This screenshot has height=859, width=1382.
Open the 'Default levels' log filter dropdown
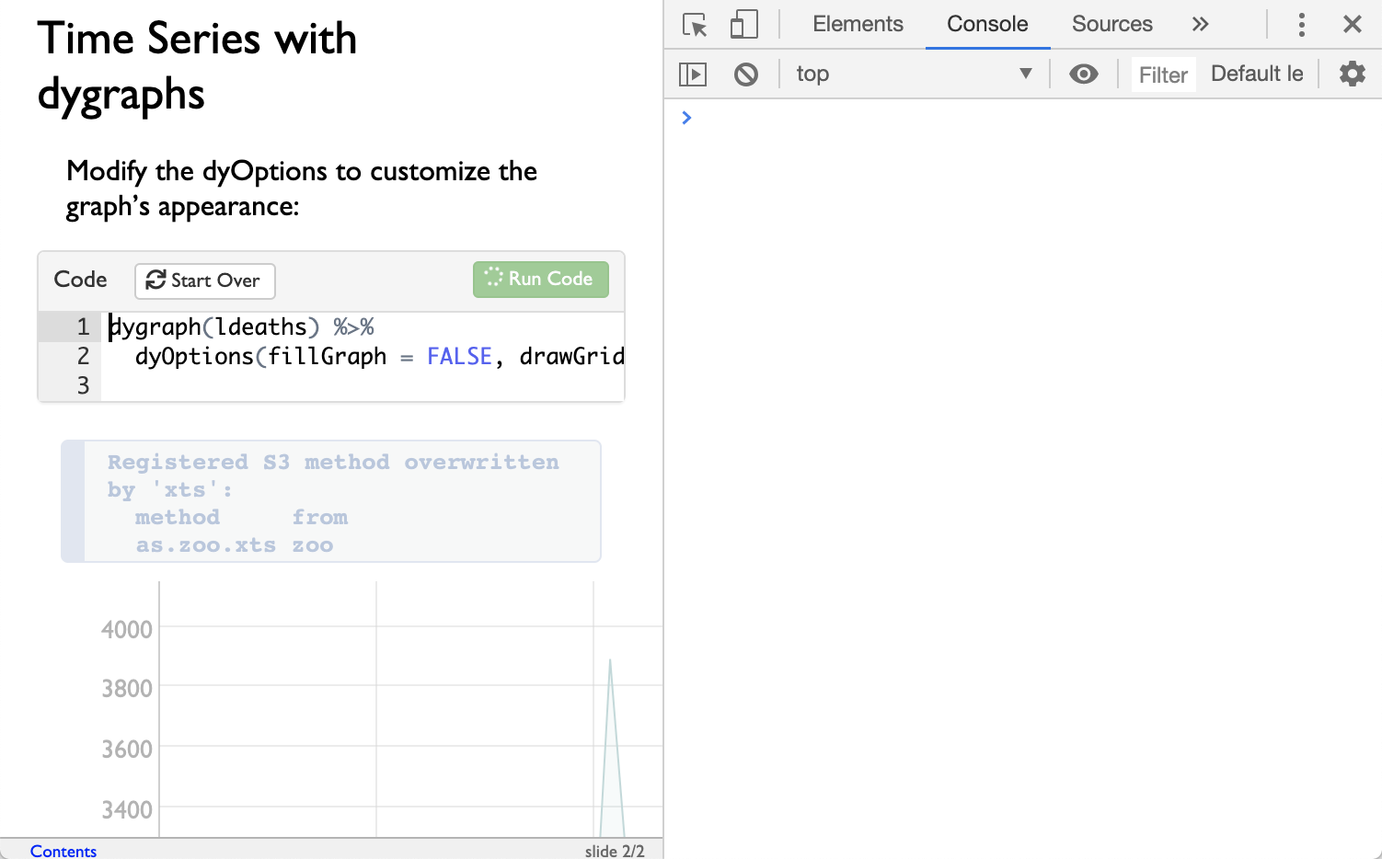point(1257,74)
